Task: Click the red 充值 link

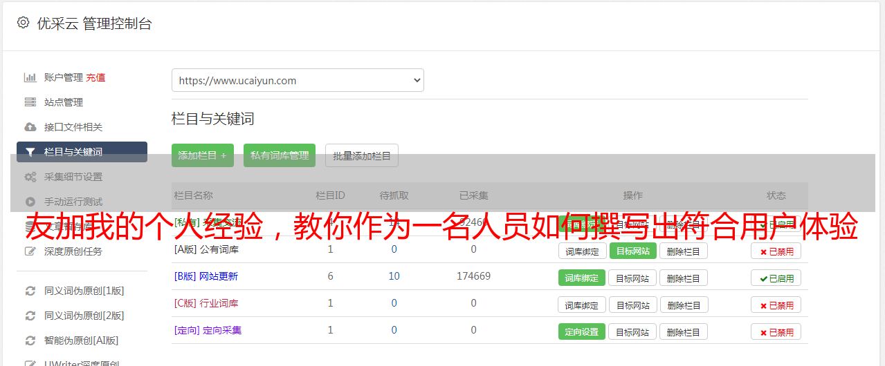Action: [95, 77]
